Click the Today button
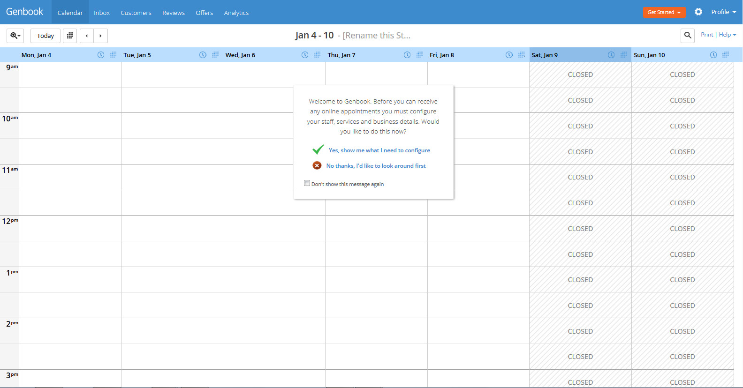The width and height of the screenshot is (743, 388). tap(45, 36)
